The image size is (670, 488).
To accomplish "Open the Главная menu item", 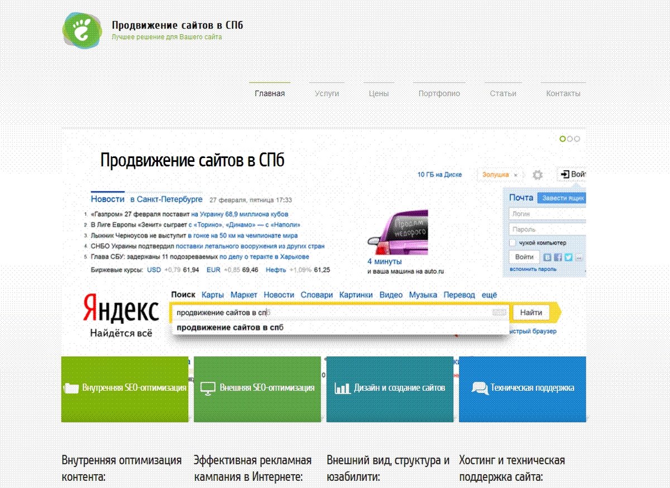I will click(x=270, y=93).
